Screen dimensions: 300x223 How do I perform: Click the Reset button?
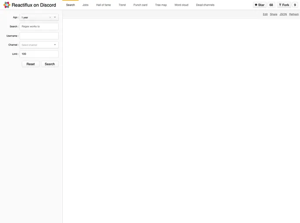[x=31, y=64]
